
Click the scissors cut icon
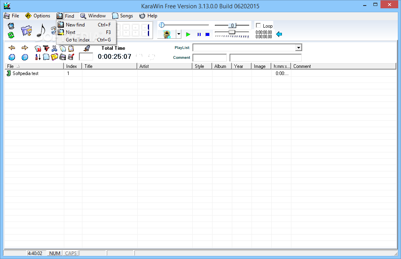[54, 48]
